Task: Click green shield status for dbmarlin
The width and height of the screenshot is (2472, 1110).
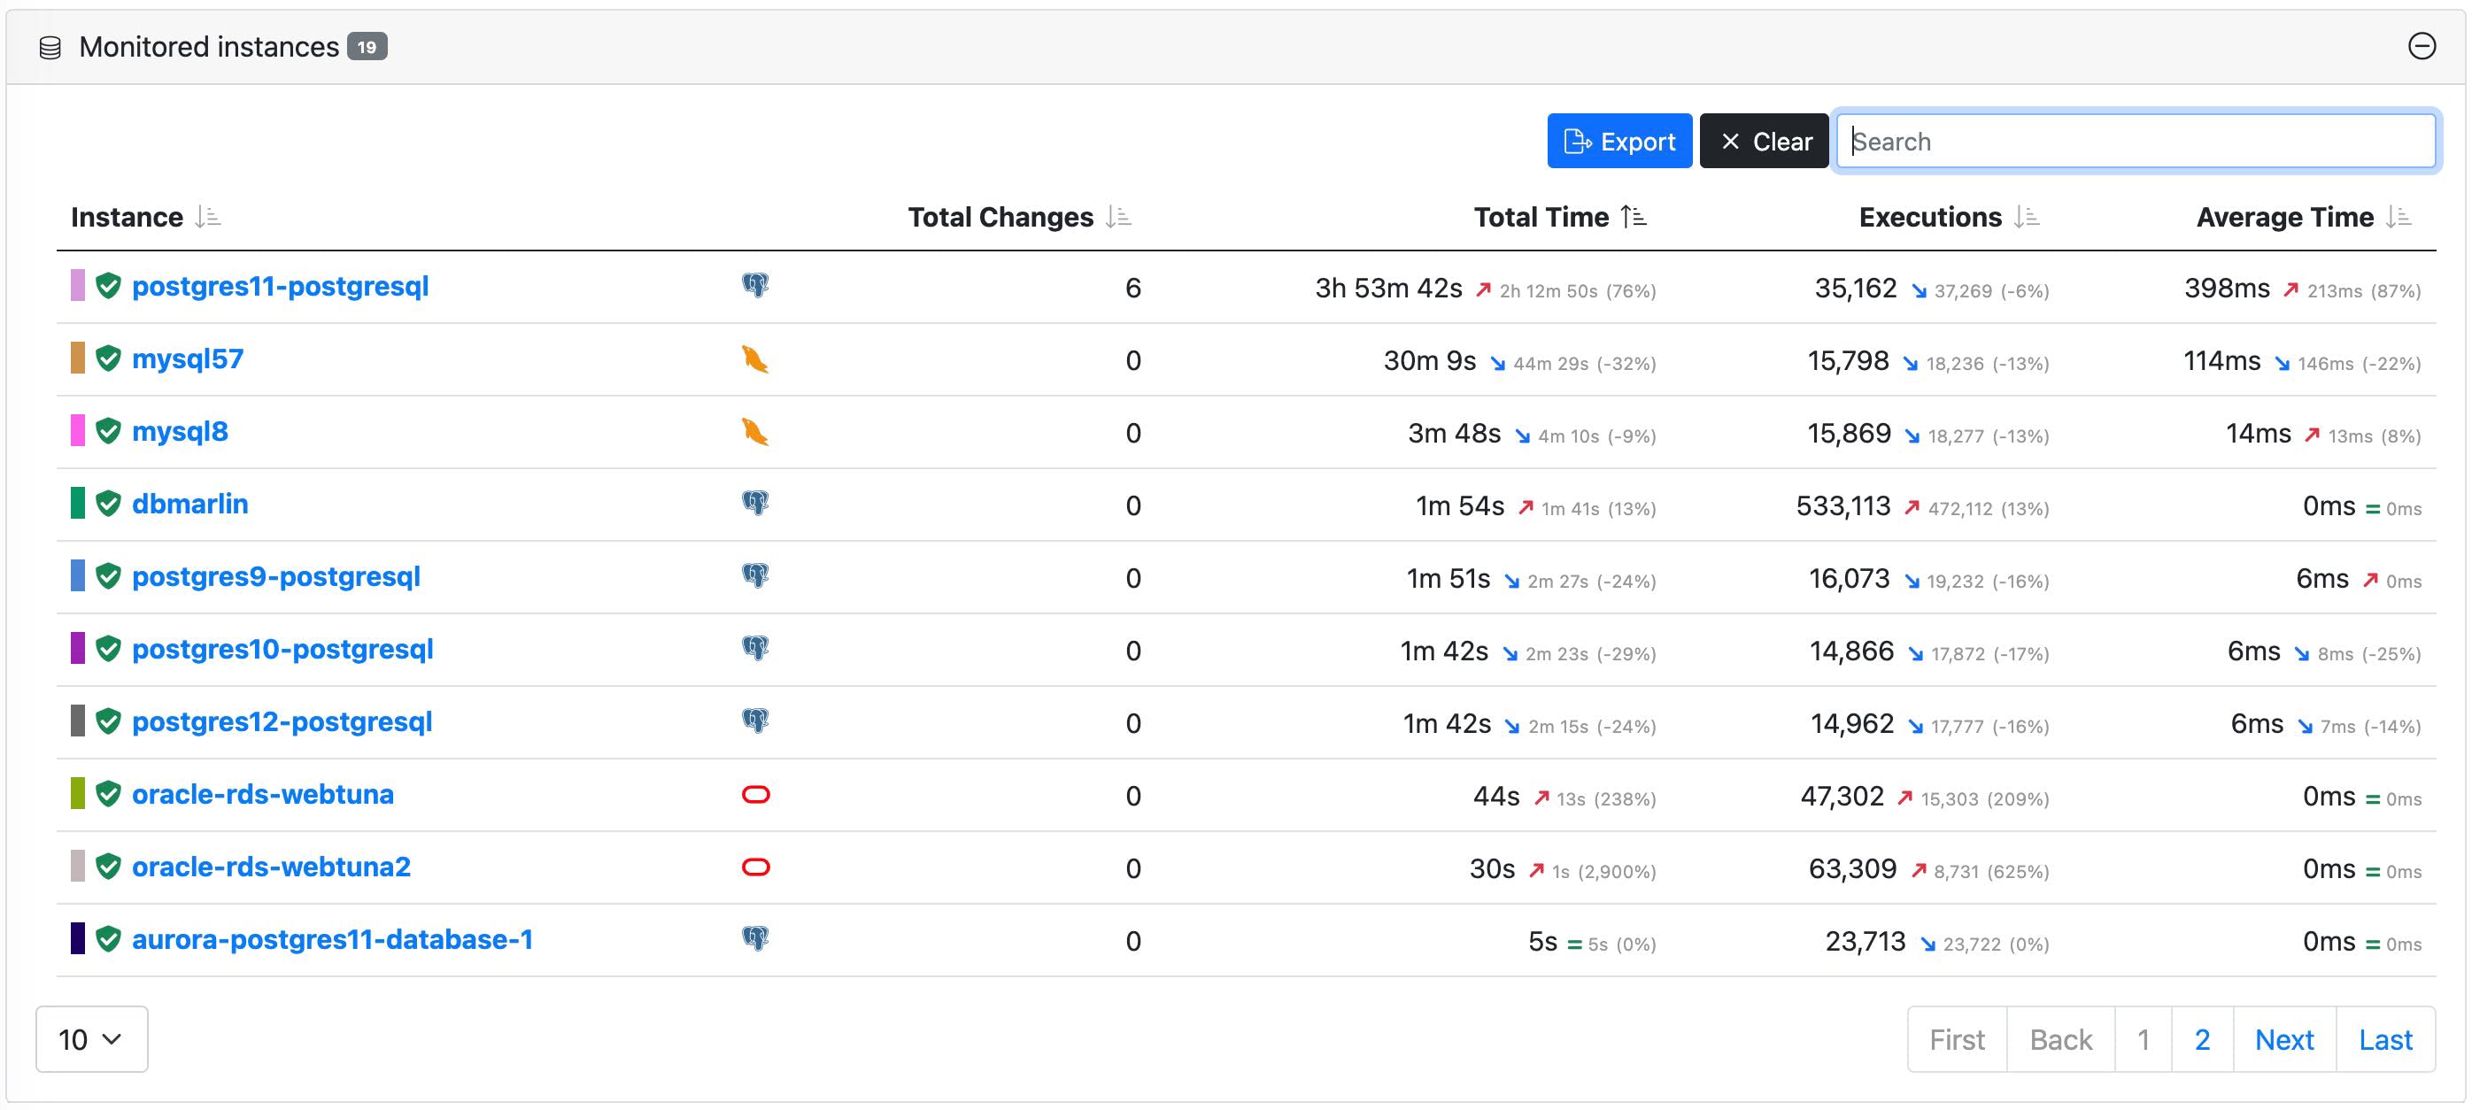Action: [108, 504]
